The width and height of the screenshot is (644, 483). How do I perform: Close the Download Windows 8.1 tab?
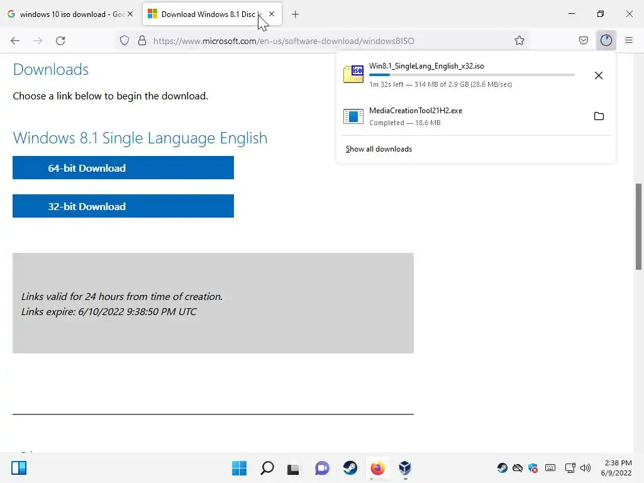tap(272, 14)
